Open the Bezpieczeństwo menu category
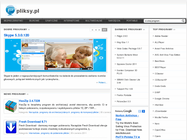The image size is (187, 140). 13,21
